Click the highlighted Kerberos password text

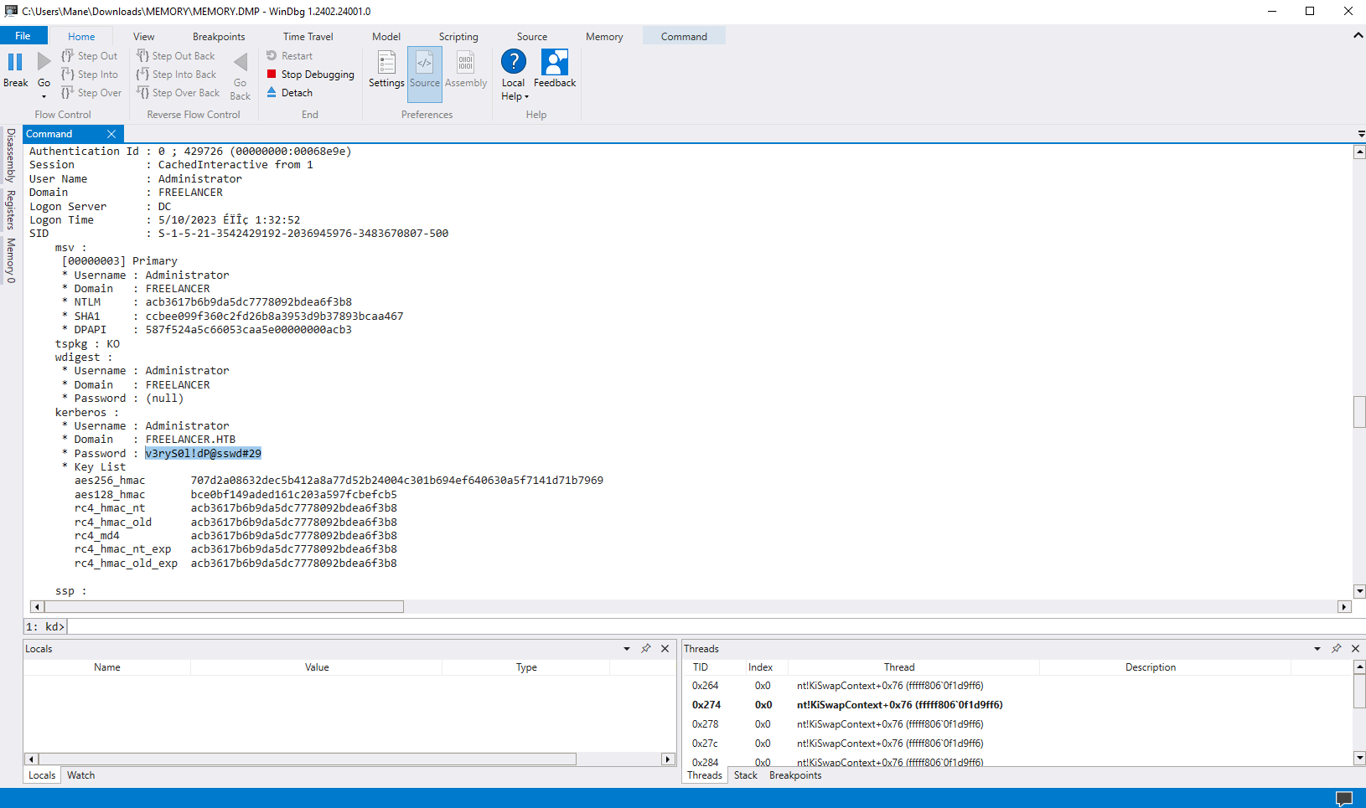click(203, 453)
